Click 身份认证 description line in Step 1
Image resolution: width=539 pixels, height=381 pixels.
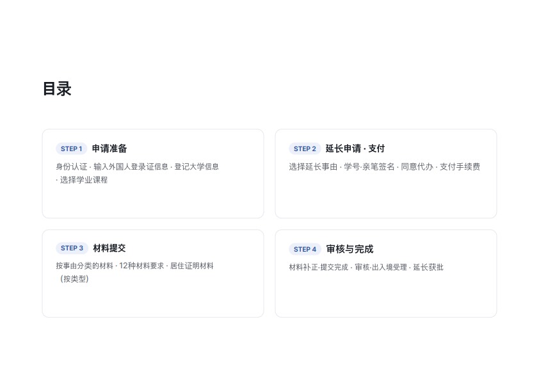pyautogui.click(x=137, y=166)
